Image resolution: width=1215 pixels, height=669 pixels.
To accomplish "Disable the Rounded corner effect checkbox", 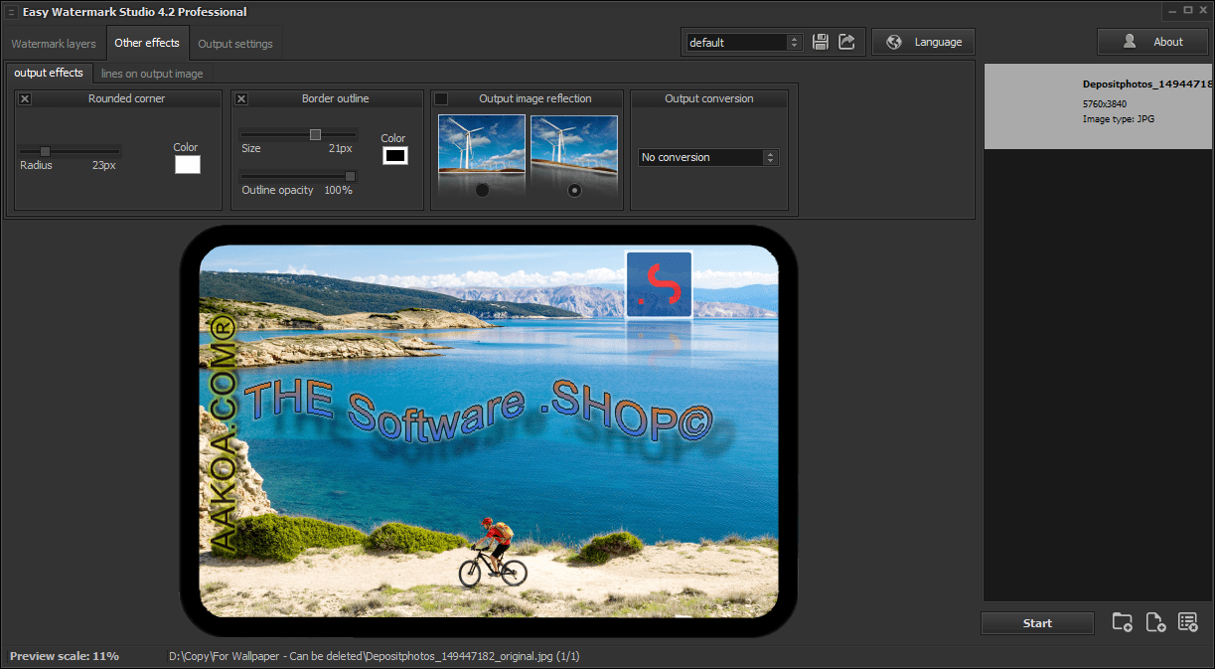I will [x=24, y=98].
